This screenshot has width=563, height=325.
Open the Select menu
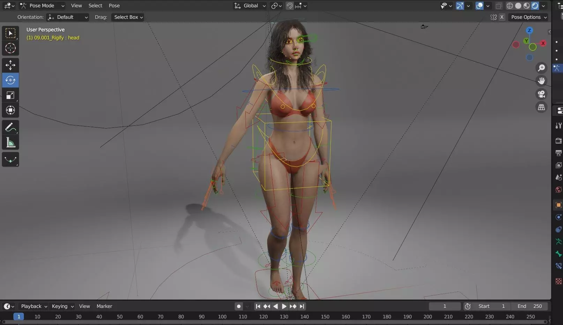point(95,6)
